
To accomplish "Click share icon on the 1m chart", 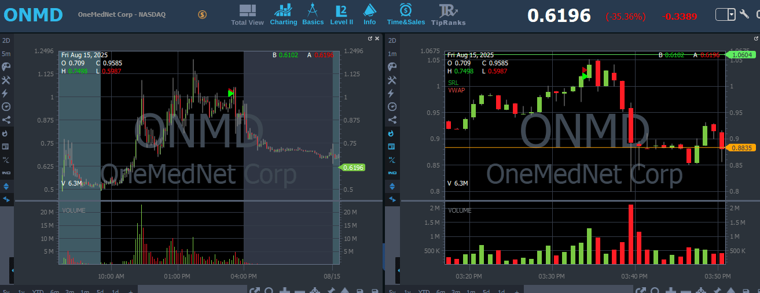I will tap(392, 120).
